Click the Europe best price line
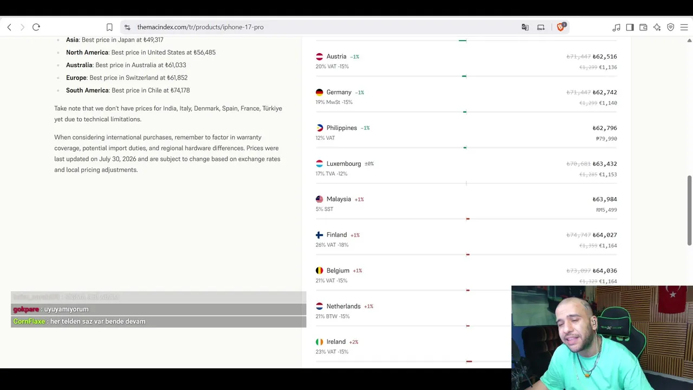 click(x=127, y=78)
